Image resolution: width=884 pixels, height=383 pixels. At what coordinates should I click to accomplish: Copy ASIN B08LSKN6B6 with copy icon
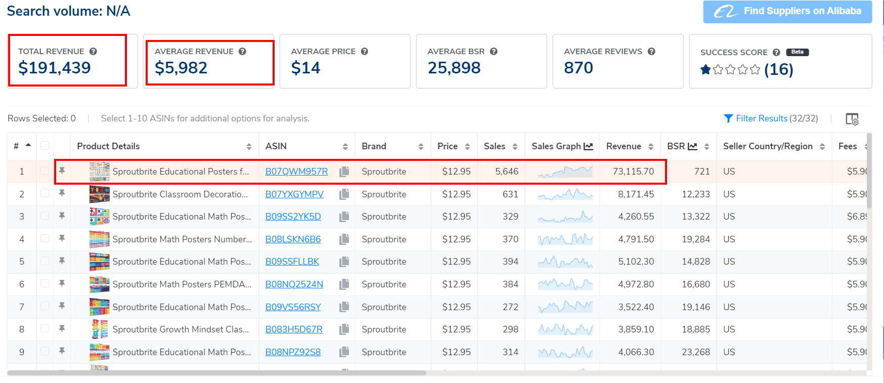coord(344,239)
